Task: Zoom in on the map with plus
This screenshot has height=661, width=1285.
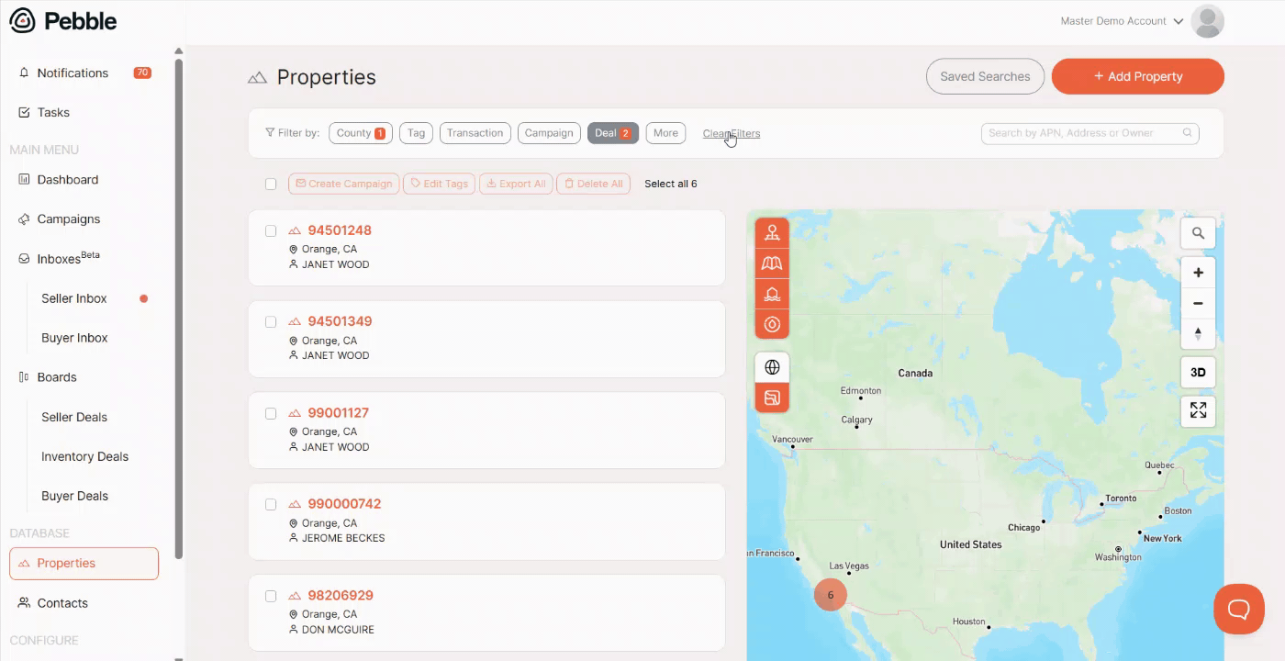Action: [x=1198, y=273]
